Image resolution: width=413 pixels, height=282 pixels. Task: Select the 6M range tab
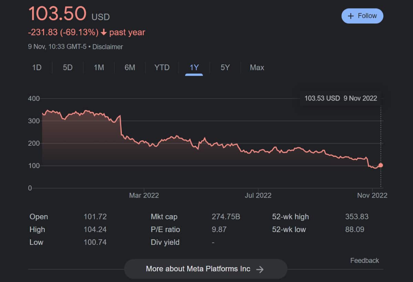click(130, 67)
